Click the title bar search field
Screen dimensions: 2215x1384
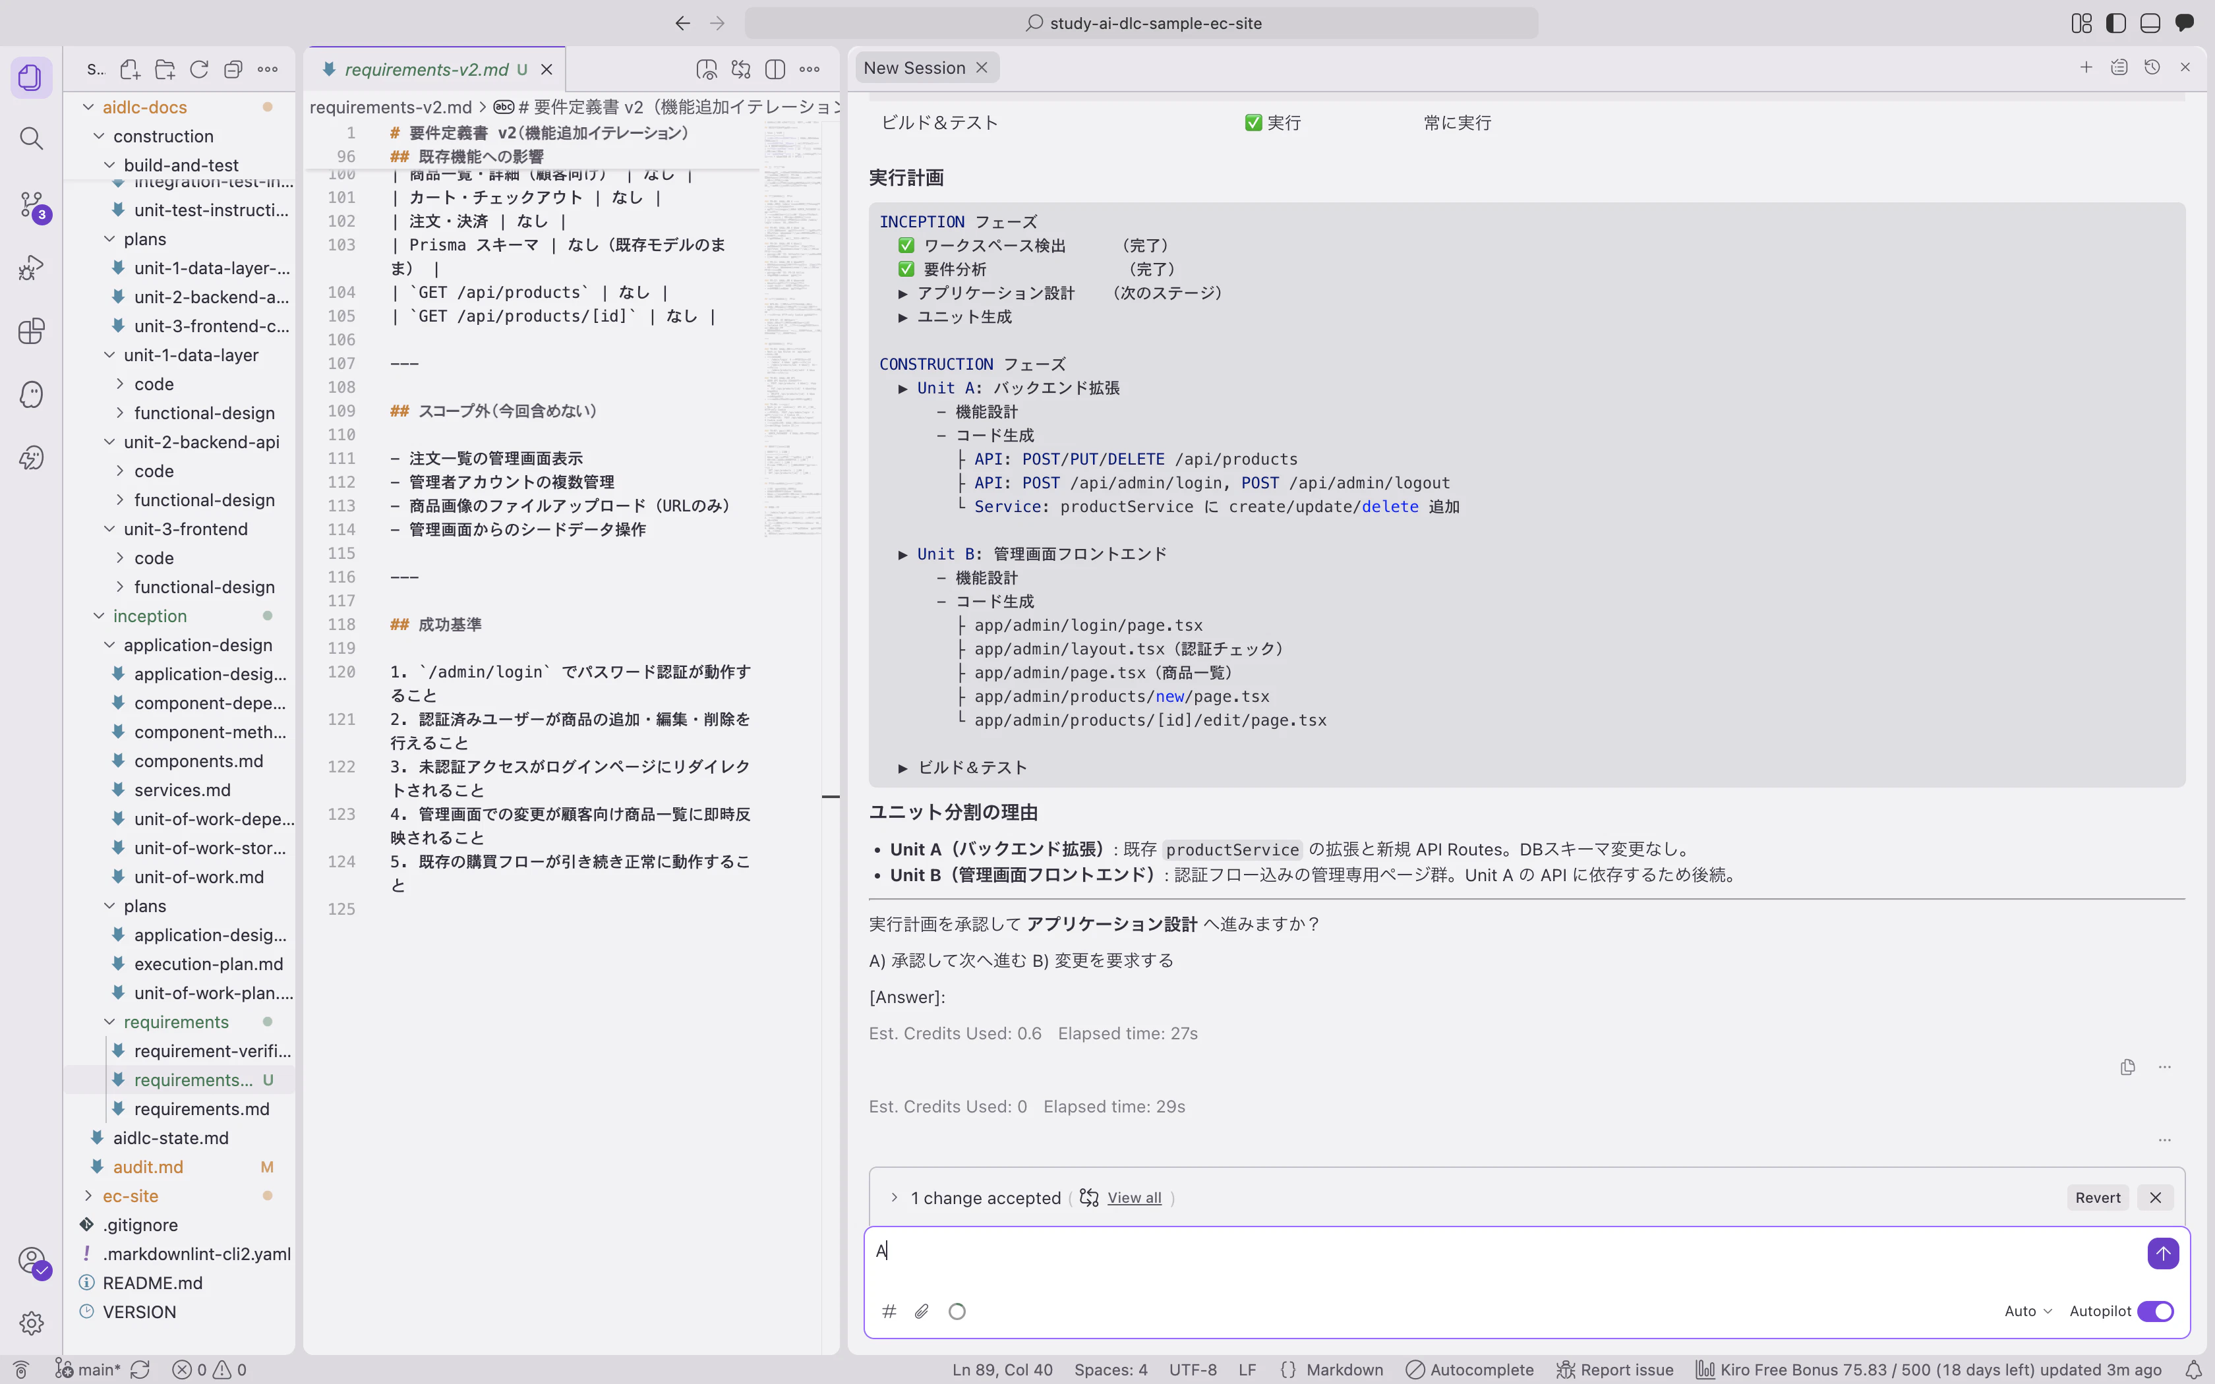(x=1141, y=23)
